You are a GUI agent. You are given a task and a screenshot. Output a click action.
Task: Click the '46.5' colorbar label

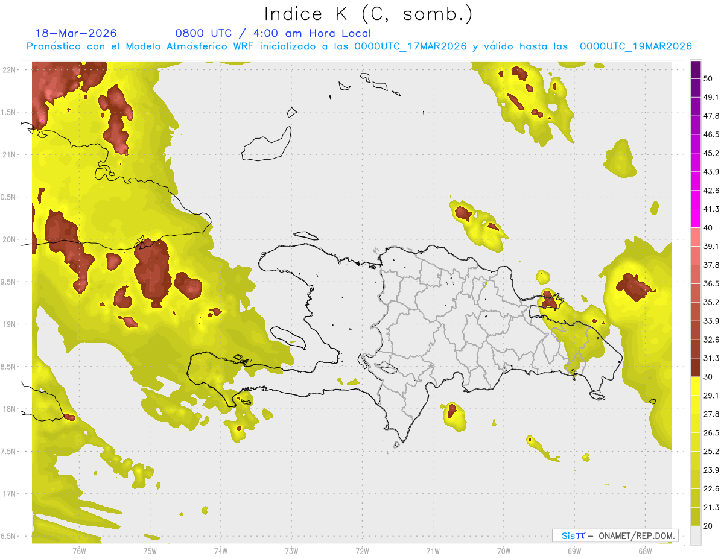pyautogui.click(x=711, y=134)
